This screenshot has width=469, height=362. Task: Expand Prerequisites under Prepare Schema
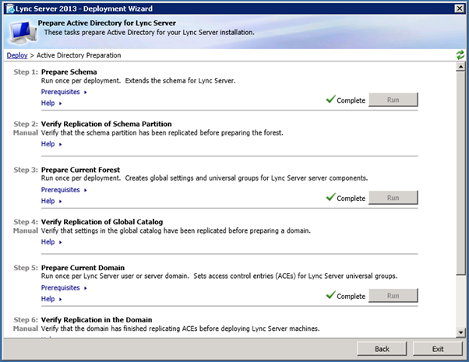pyautogui.click(x=63, y=92)
